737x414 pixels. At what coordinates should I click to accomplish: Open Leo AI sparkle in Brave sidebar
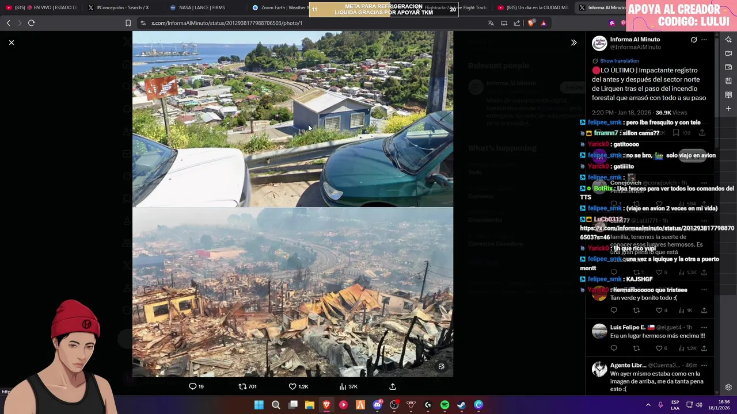728,40
